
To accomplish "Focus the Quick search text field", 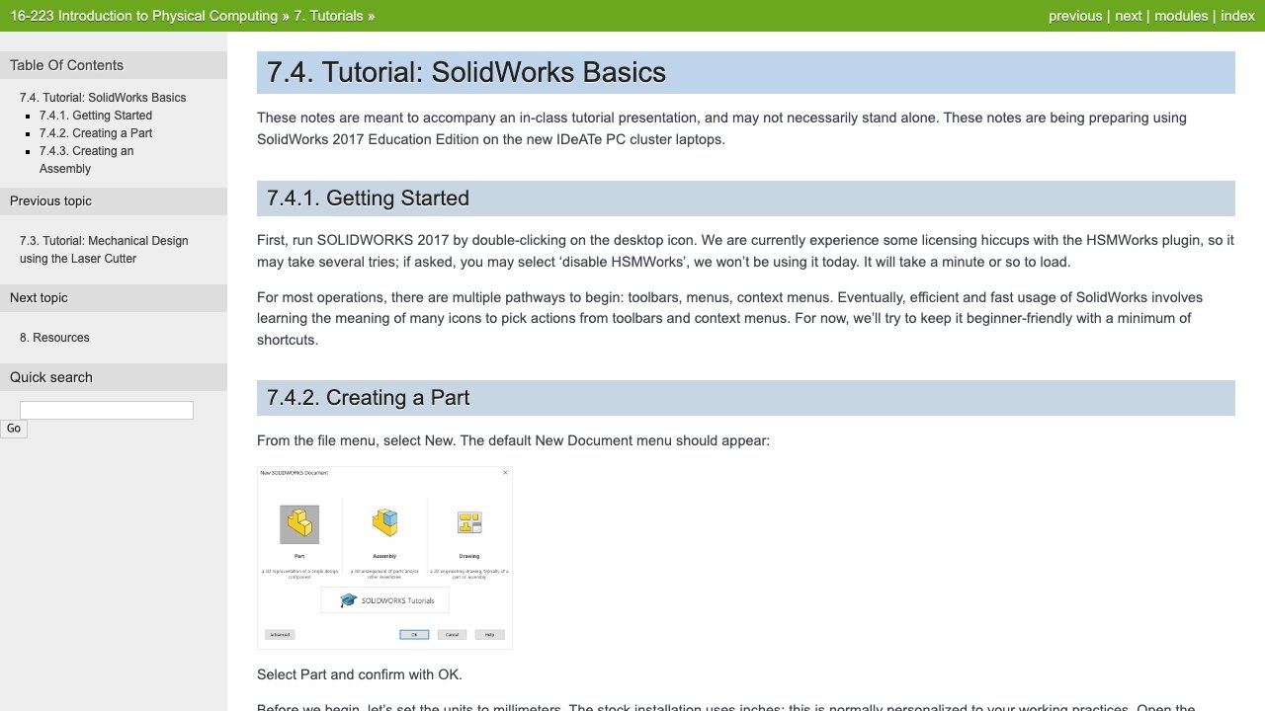I will [x=107, y=410].
